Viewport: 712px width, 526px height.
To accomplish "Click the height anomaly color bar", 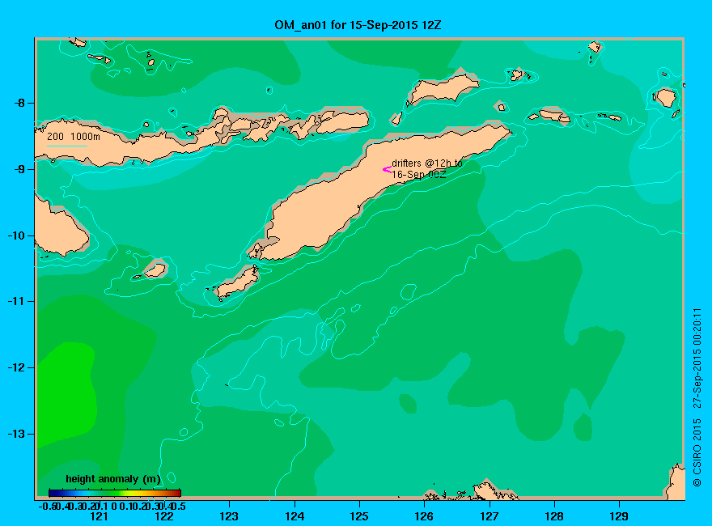I will [115, 493].
